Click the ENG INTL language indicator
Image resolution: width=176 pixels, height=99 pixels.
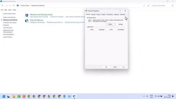tap(152, 96)
